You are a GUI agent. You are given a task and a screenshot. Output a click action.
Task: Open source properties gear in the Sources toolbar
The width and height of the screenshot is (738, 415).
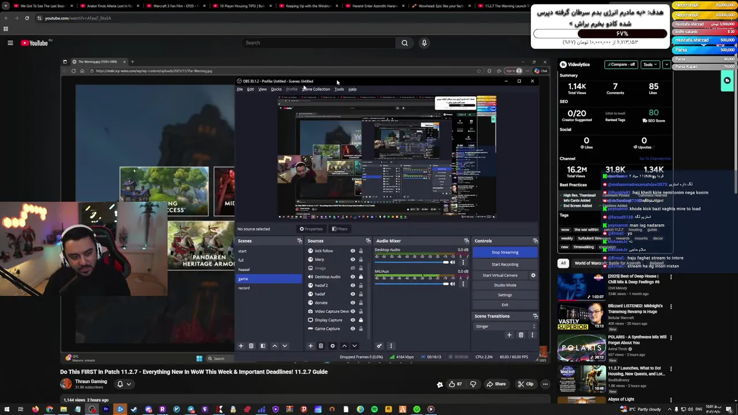332,346
